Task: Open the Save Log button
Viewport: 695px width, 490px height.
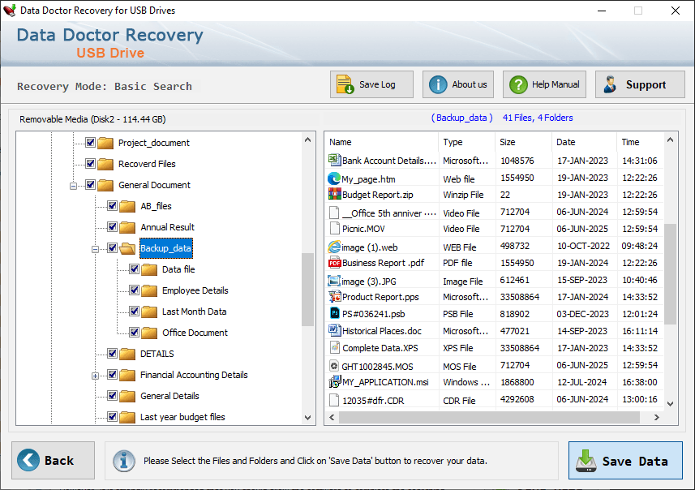Action: click(371, 84)
